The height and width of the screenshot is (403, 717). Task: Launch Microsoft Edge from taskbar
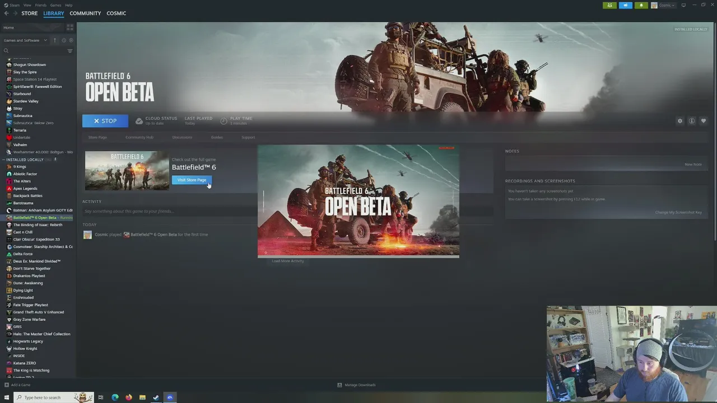tap(115, 397)
